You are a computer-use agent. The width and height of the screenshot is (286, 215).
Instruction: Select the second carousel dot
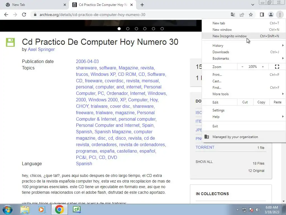pos(128,29)
